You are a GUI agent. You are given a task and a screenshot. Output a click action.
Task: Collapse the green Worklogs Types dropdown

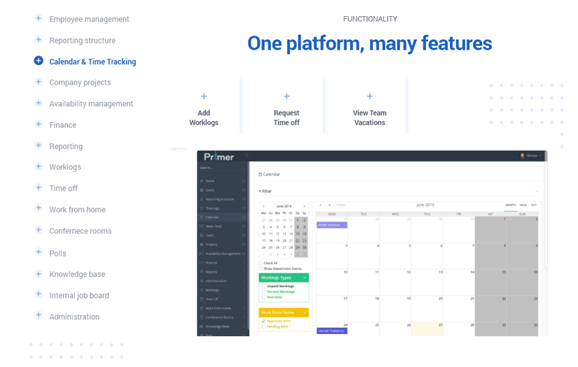305,278
